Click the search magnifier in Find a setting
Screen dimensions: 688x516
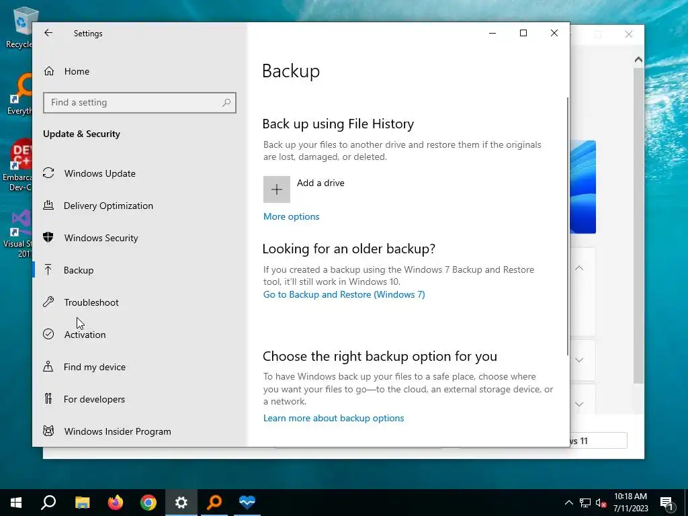226,103
